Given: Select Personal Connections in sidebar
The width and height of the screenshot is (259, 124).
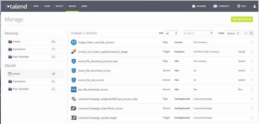Looking at the screenshot, I should (x=19, y=49).
